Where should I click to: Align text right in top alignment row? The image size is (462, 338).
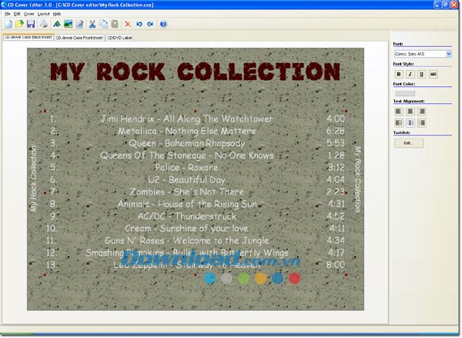coord(422,111)
